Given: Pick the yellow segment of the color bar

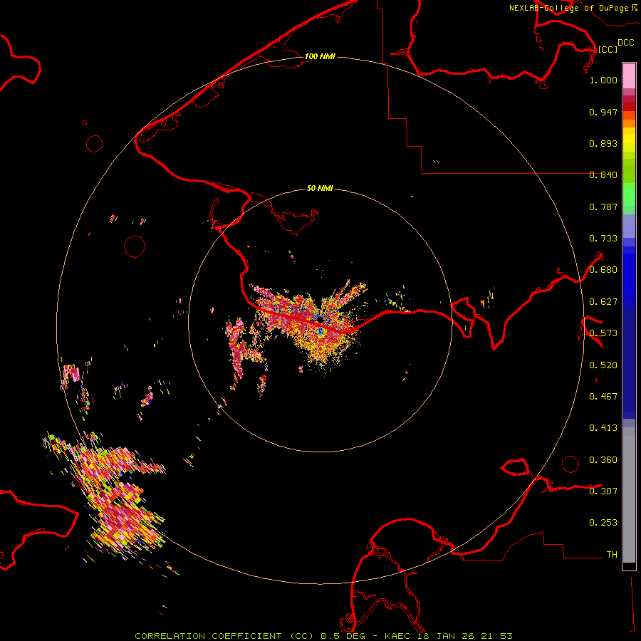Looking at the screenshot, I should point(629,139).
